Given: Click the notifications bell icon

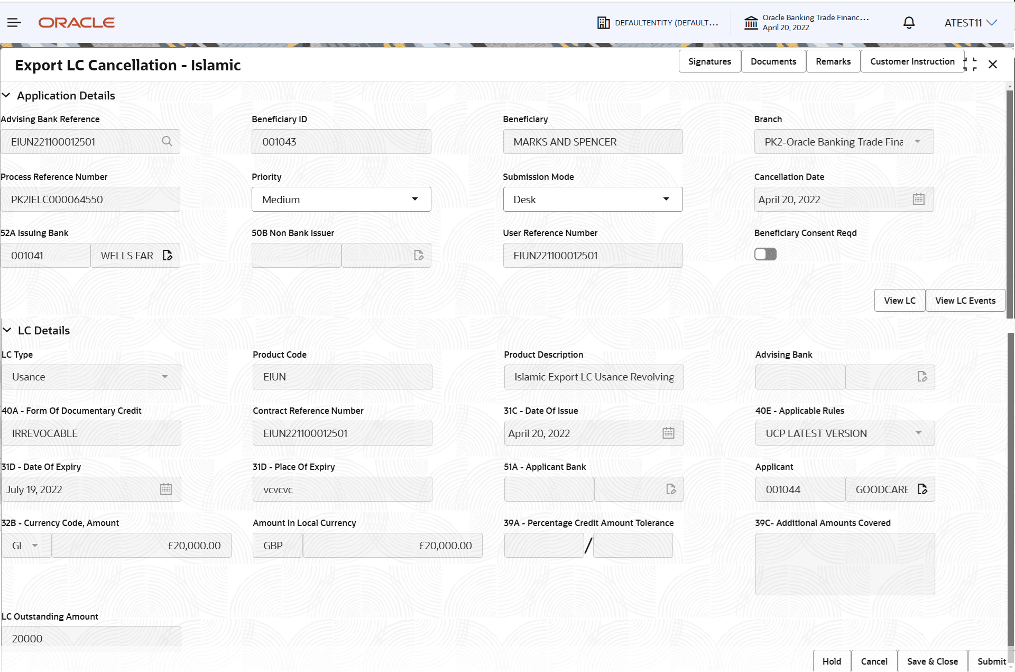Looking at the screenshot, I should click(909, 22).
